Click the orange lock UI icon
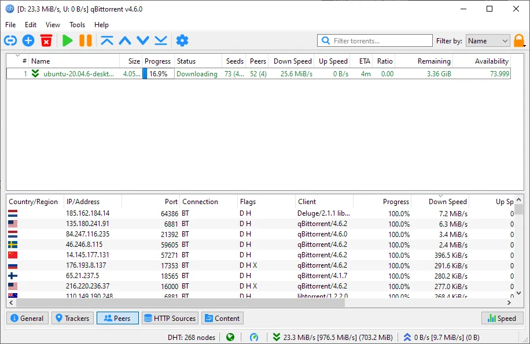Viewport: 530px width, 344px height. [519, 41]
